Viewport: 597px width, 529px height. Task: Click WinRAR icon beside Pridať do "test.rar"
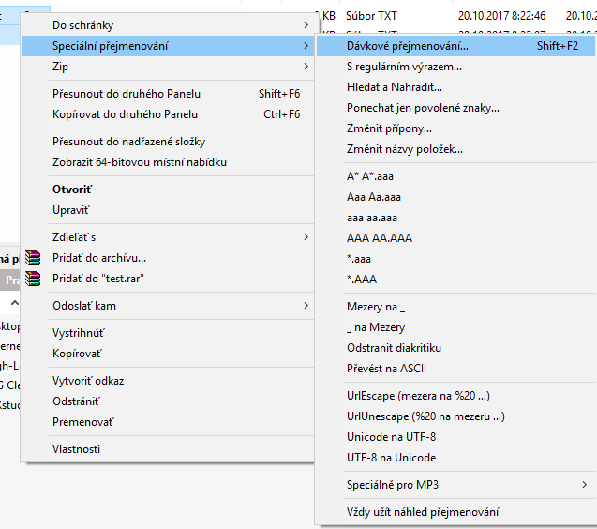[x=34, y=279]
